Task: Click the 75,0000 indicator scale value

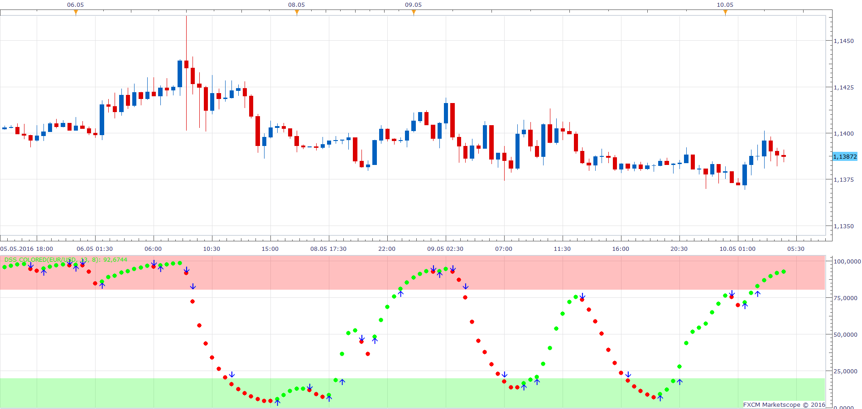Action: [x=845, y=298]
